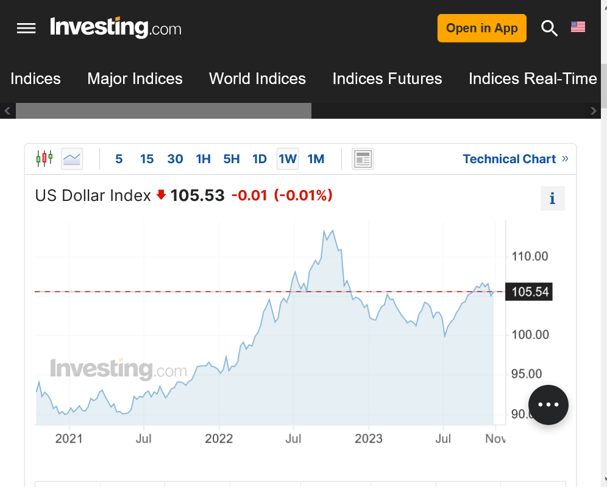Click the 105.54 current price marker
The width and height of the screenshot is (607, 492).
tap(529, 292)
